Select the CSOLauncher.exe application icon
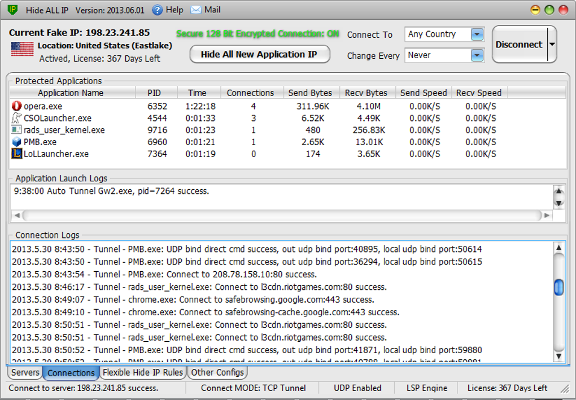This screenshot has width=576, height=400. point(16,118)
